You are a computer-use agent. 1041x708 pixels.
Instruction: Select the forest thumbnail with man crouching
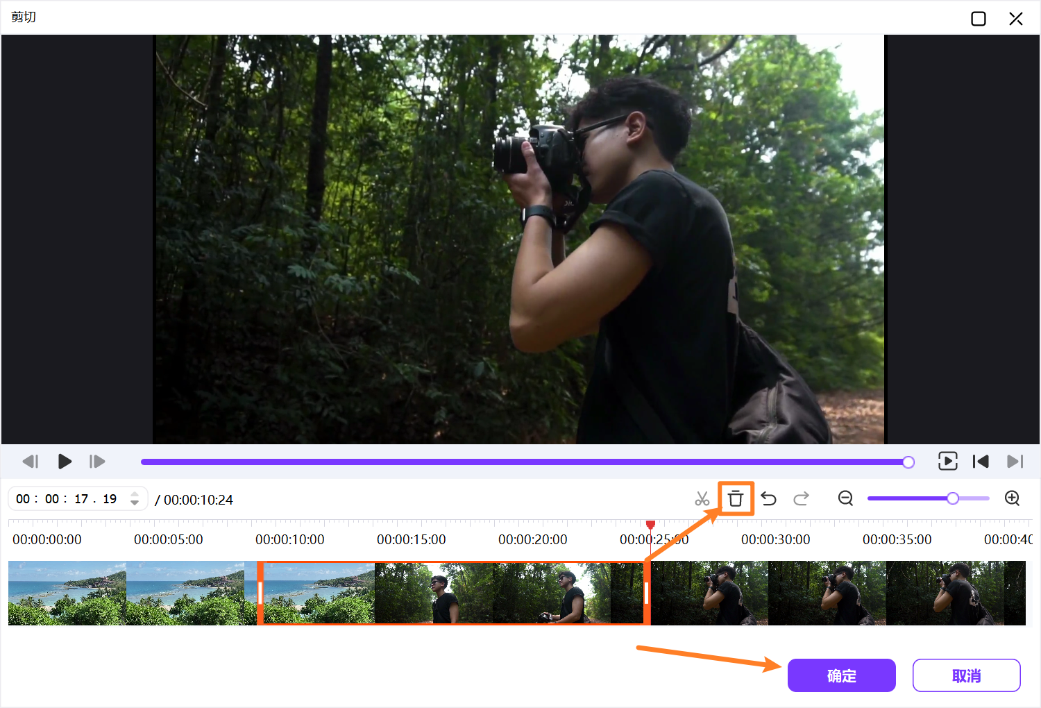552,593
